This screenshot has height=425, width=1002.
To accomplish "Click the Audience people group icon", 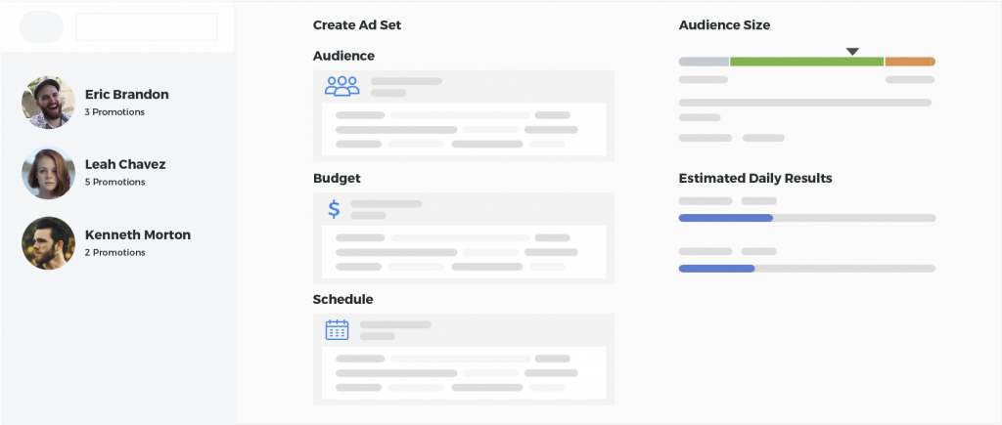I will click(342, 86).
